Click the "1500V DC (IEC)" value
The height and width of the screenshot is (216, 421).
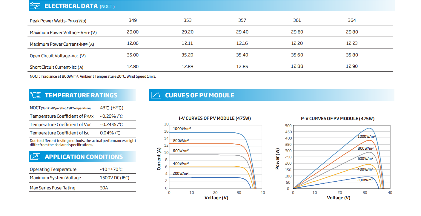pyautogui.click(x=115, y=178)
